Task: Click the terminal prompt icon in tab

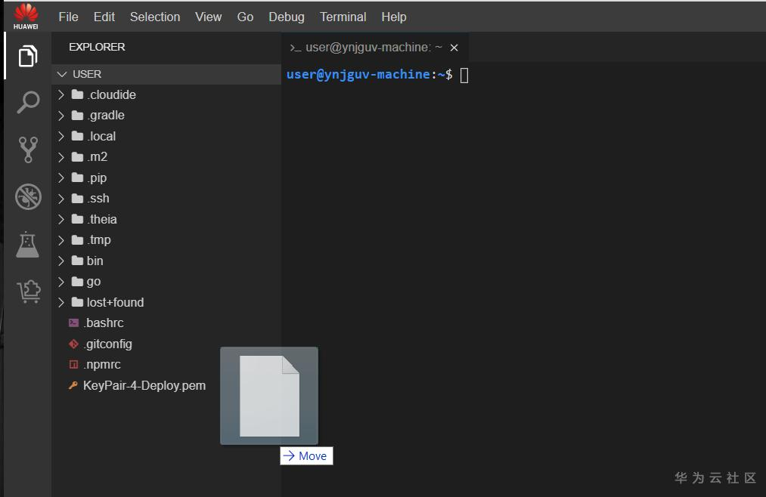Action: (x=295, y=48)
